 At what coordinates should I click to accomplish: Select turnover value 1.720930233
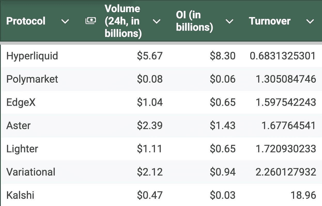pos(286,149)
